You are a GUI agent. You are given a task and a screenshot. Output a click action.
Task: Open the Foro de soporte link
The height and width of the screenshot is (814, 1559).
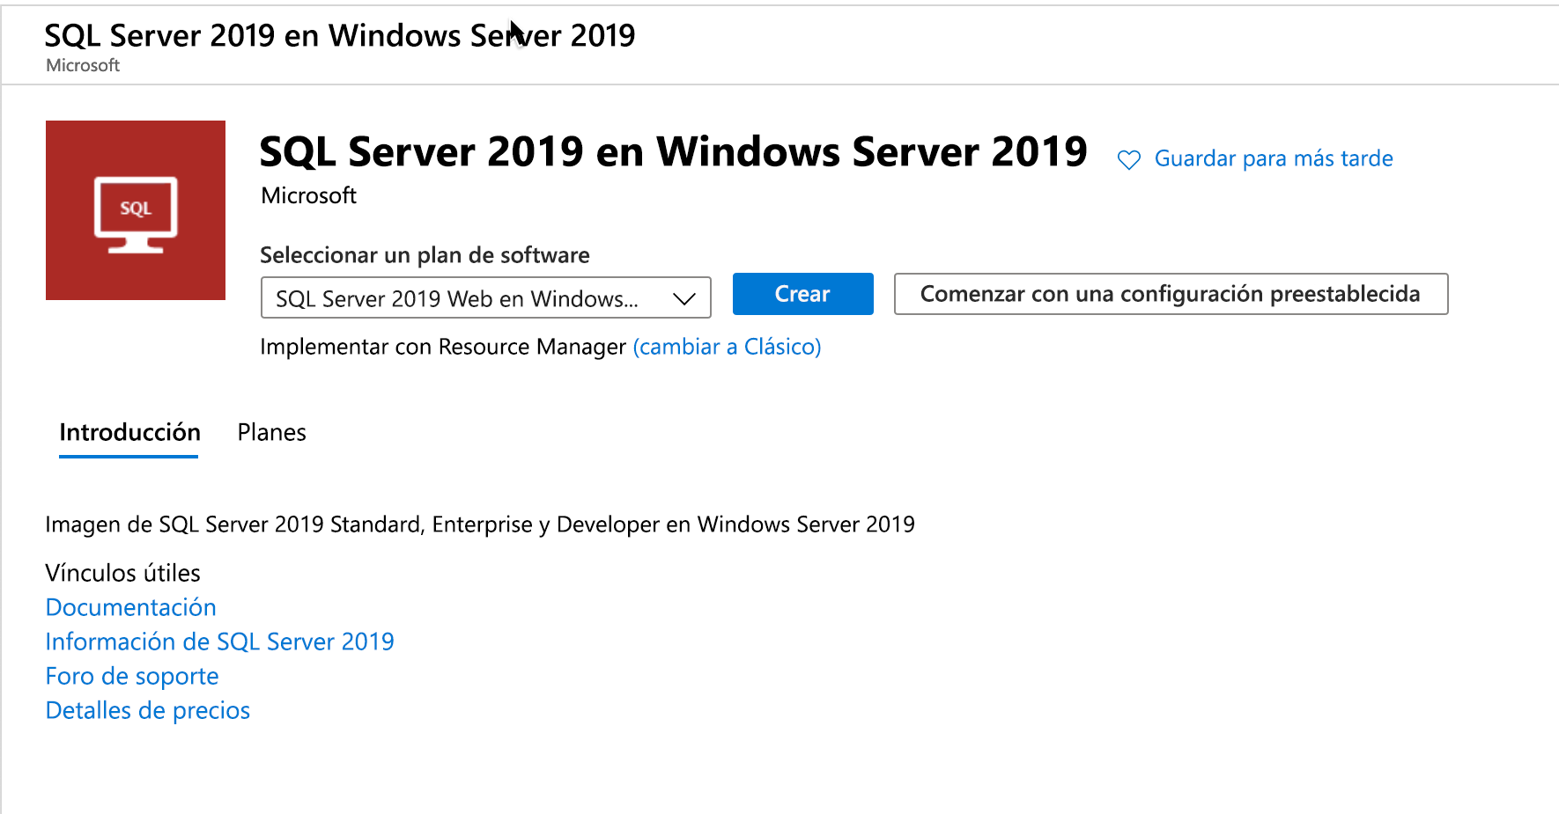[132, 676]
